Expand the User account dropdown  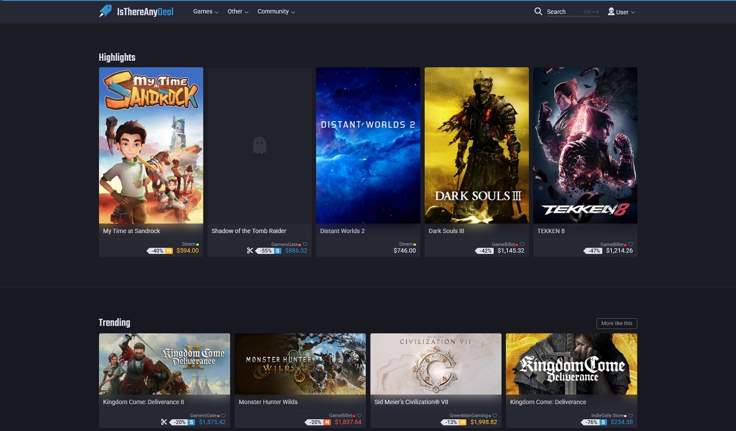(622, 12)
